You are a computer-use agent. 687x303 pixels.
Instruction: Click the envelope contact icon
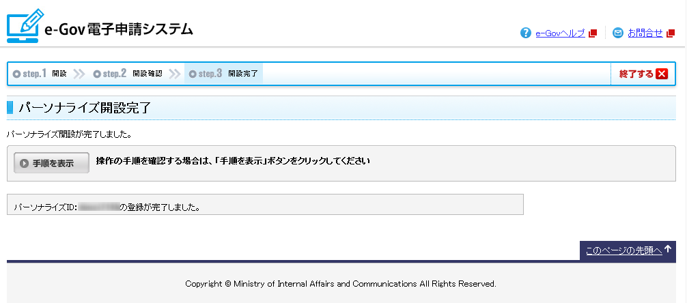[x=618, y=33]
